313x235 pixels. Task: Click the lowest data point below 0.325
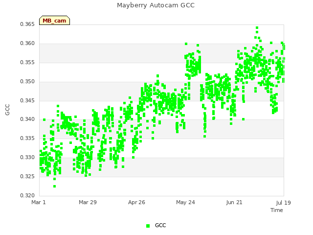pos(54,186)
